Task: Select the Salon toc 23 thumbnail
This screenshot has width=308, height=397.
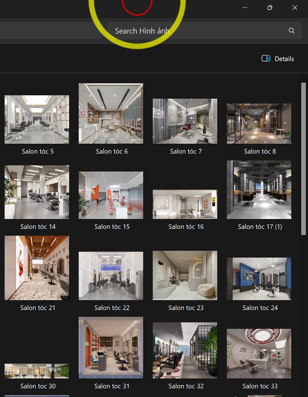Action: coord(185,275)
